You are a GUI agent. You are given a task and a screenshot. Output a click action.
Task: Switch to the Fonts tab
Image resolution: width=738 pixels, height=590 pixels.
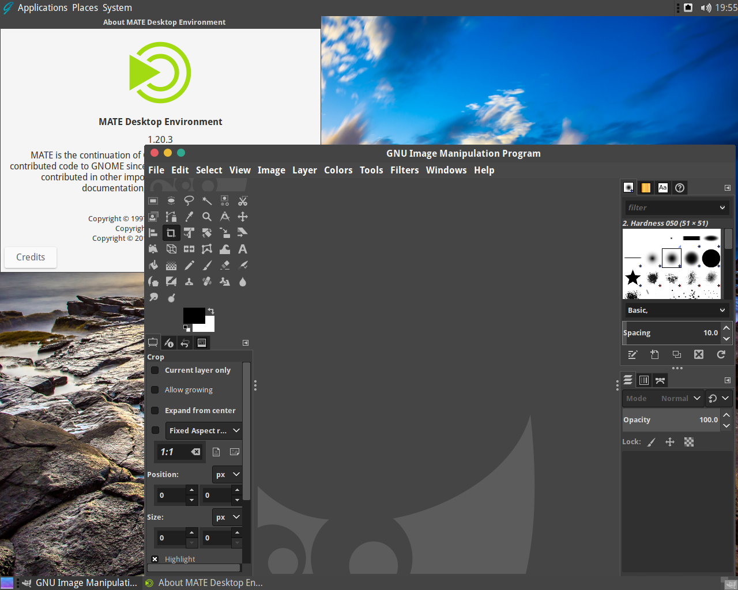coord(663,187)
